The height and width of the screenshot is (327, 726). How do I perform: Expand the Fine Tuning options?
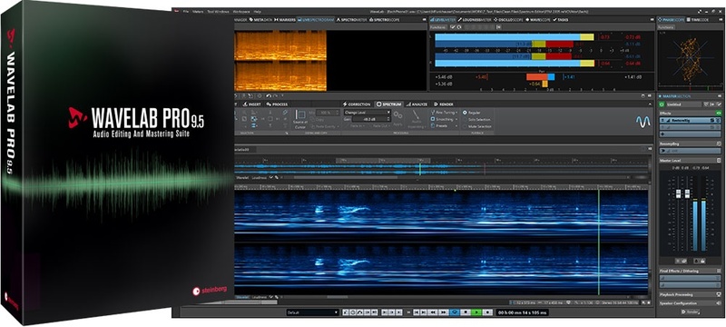(444, 112)
